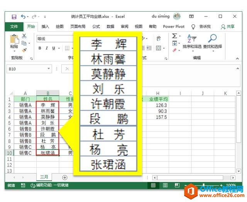
Task: Open the 剪贴板 dialog launcher
Action: (x=32, y=59)
